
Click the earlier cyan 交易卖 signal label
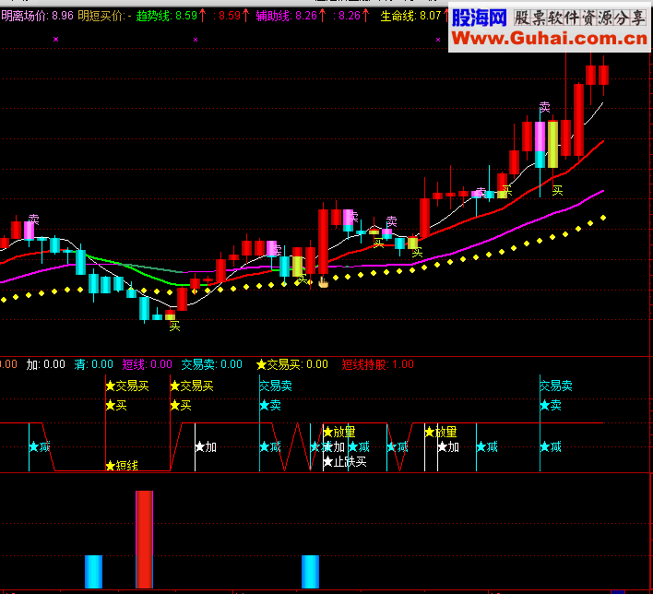pyautogui.click(x=276, y=386)
